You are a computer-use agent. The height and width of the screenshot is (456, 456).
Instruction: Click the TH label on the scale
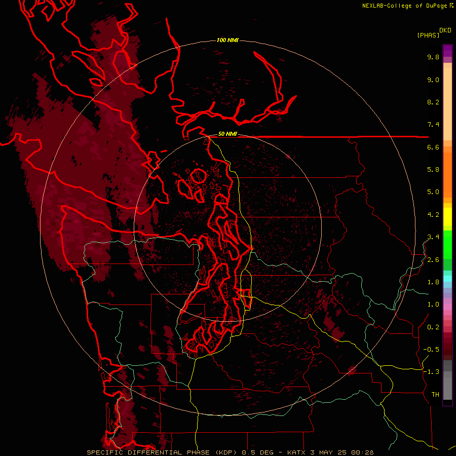[435, 395]
